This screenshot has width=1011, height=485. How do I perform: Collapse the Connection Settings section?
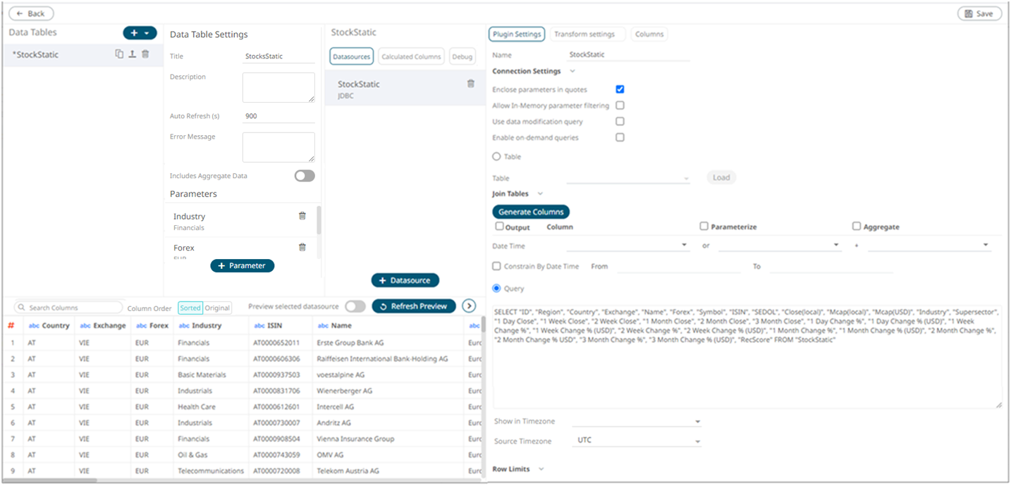click(x=572, y=71)
